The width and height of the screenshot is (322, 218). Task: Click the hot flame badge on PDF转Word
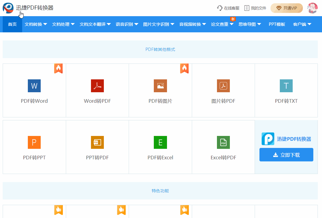tap(58, 68)
